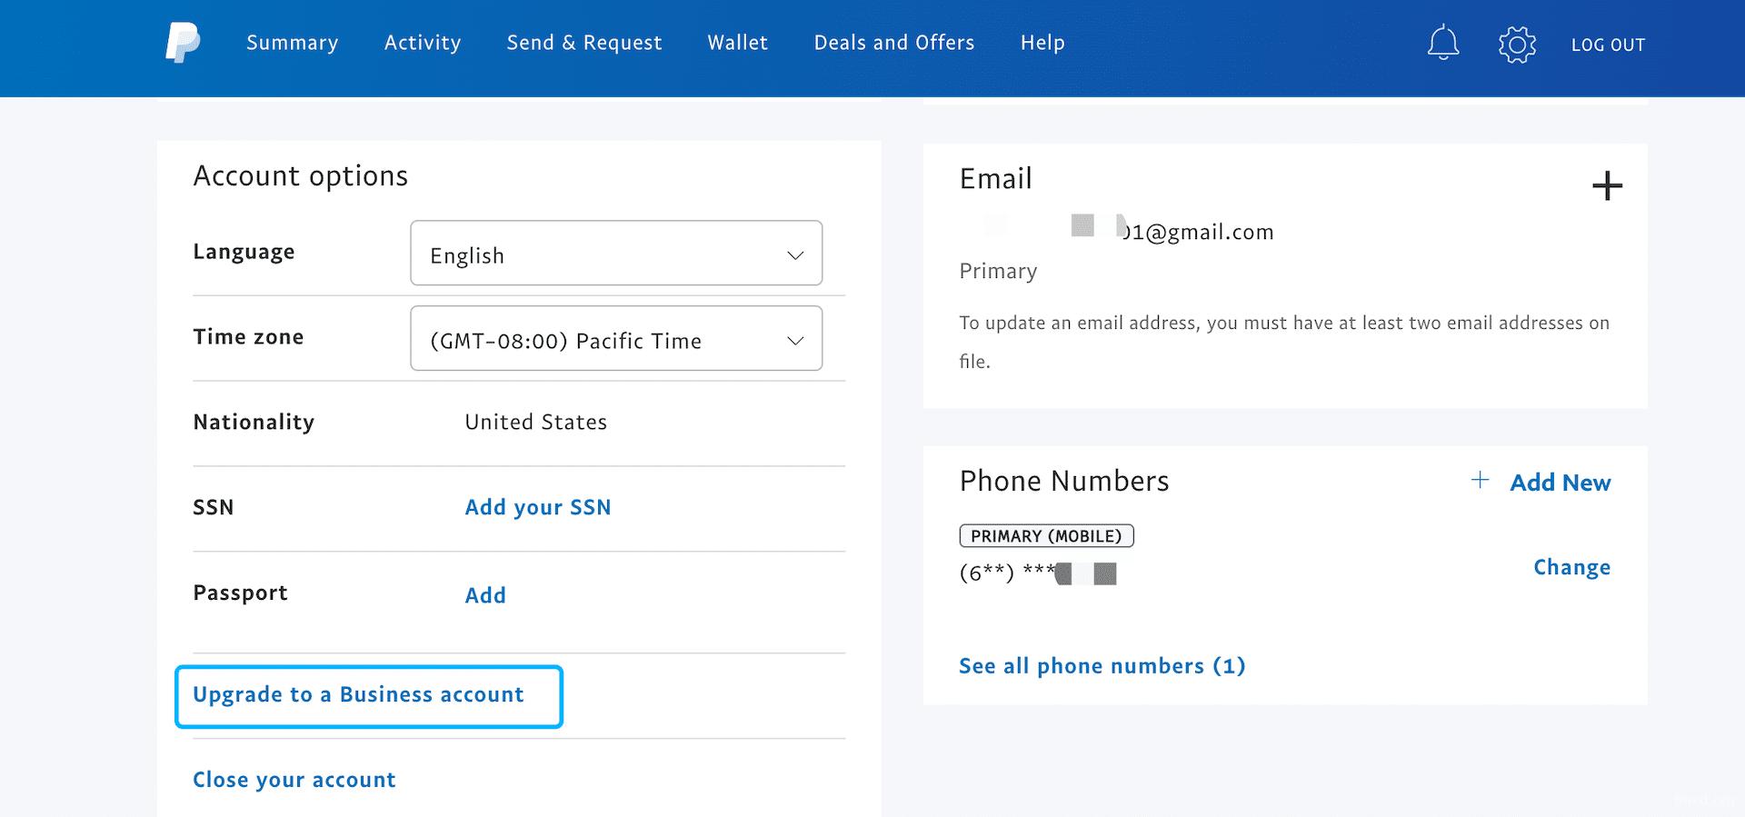Image resolution: width=1745 pixels, height=817 pixels.
Task: Go to the Summary tab
Action: tap(292, 43)
